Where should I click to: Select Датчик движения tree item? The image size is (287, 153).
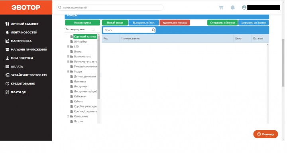pyautogui.click(x=85, y=76)
